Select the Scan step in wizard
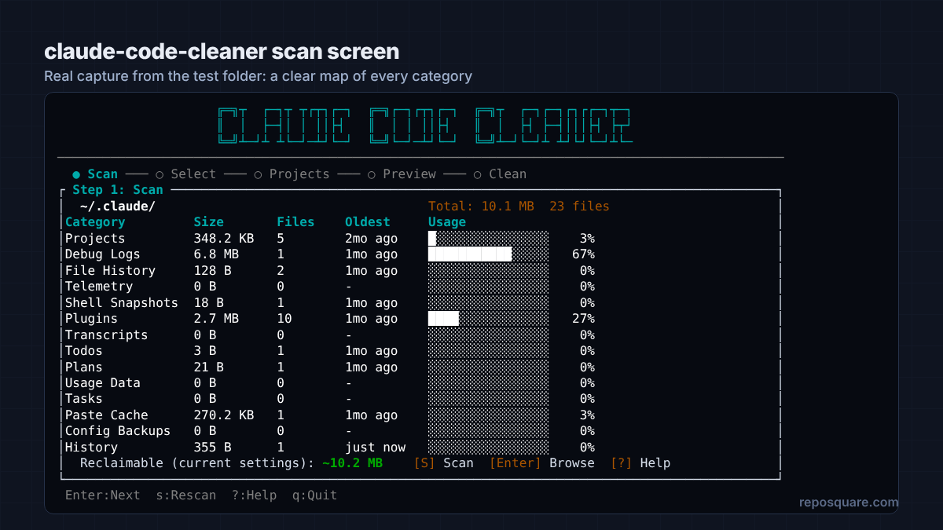Viewport: 943px width, 530px height. 95,174
